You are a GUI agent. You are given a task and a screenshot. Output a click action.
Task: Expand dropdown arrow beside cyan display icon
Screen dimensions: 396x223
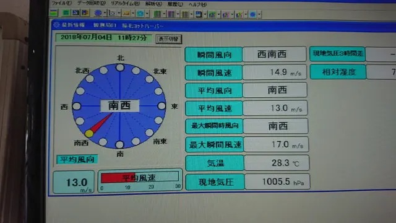coord(147,14)
